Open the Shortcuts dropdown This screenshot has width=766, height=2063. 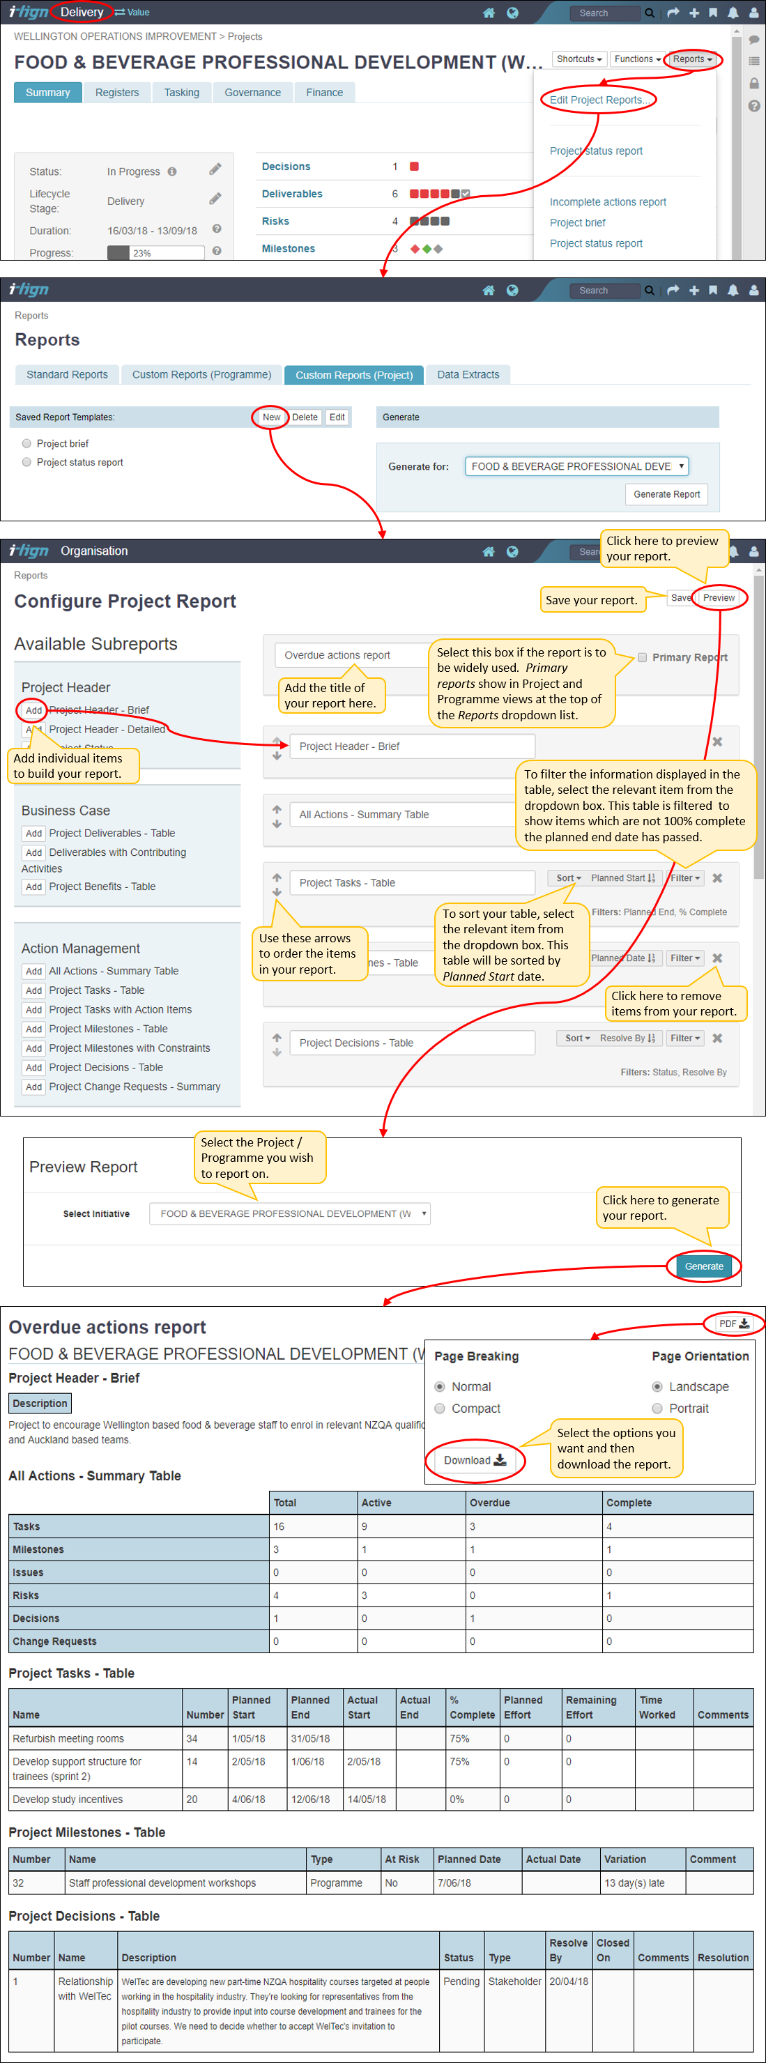click(579, 59)
